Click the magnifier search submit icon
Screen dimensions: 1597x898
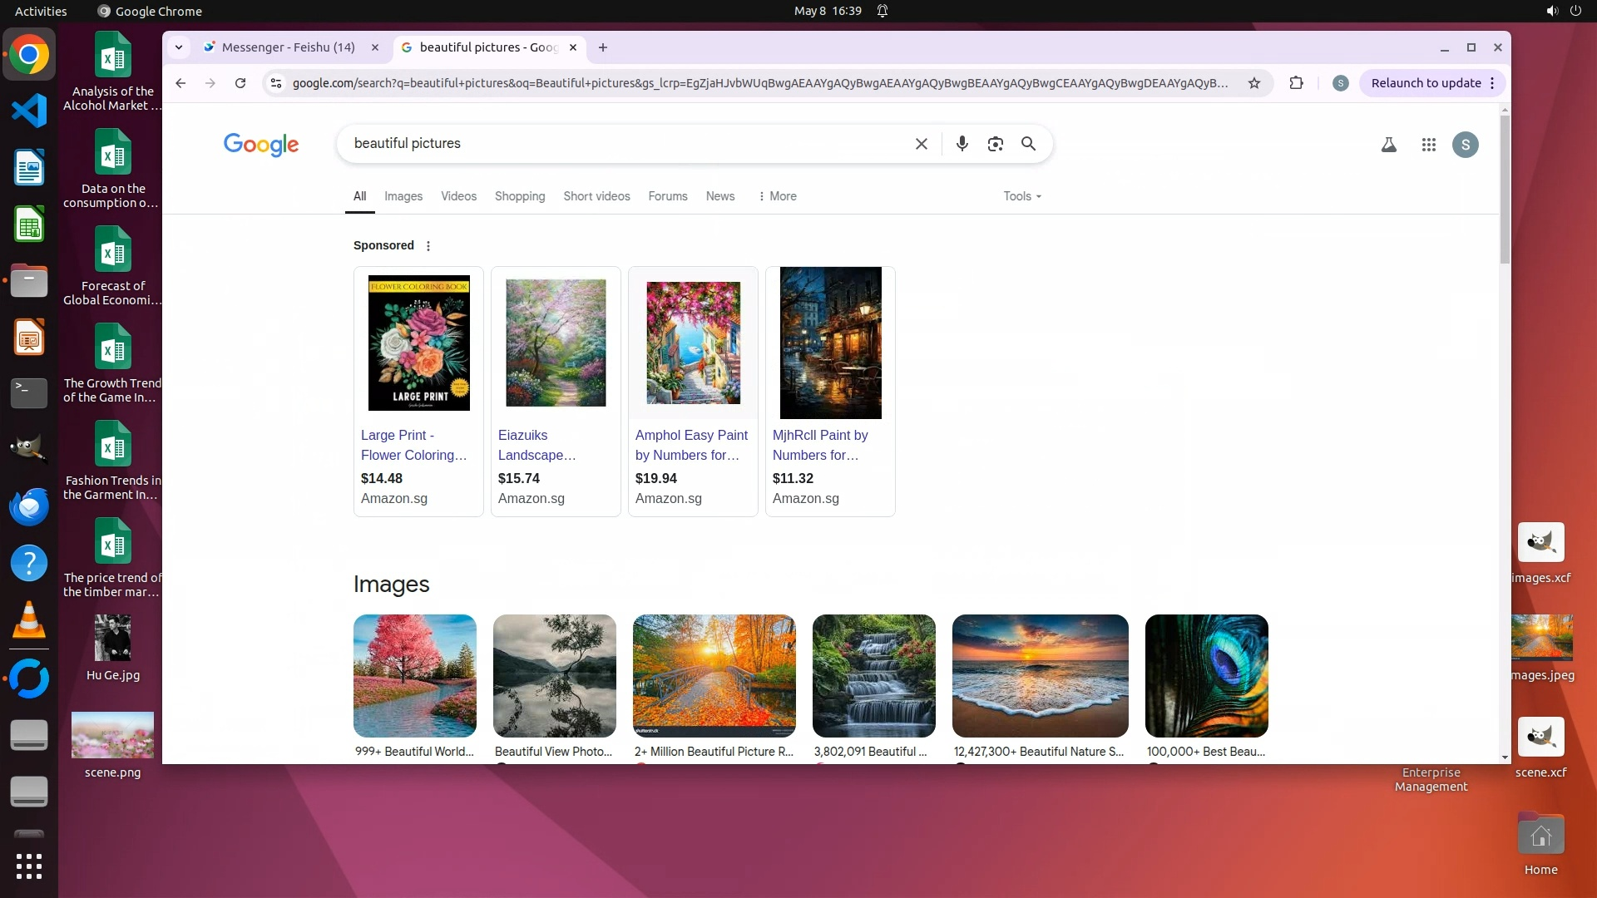1028,144
